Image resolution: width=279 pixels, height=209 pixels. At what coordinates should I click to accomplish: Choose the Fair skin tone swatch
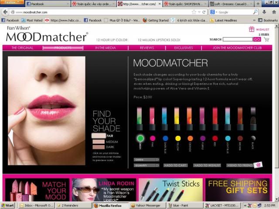(x=99, y=136)
